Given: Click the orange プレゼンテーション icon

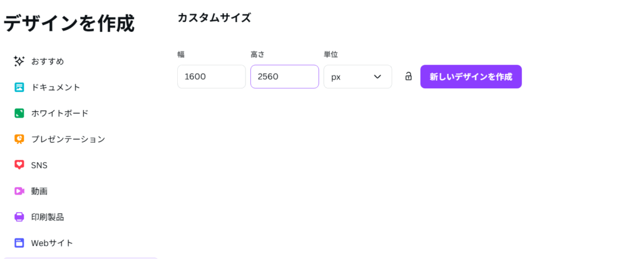Looking at the screenshot, I should (x=19, y=140).
